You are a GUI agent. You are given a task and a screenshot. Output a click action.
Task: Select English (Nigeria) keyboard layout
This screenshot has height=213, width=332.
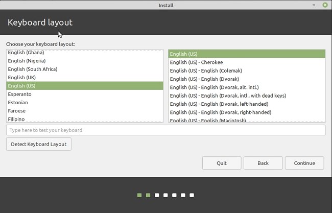tap(85, 61)
